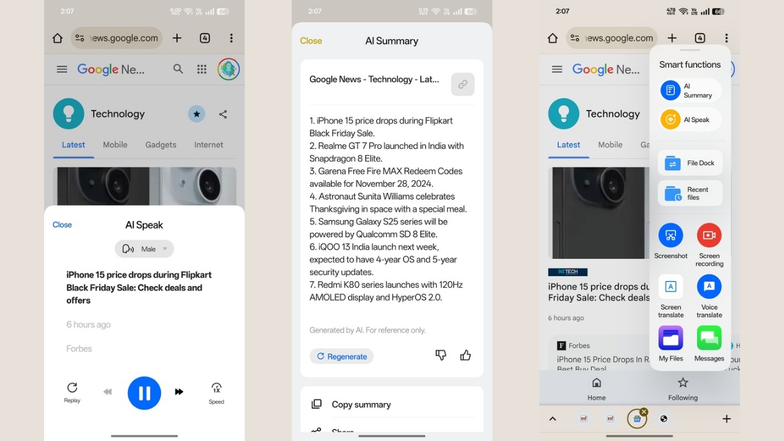Open Recent files in Smart functions

[690, 193]
